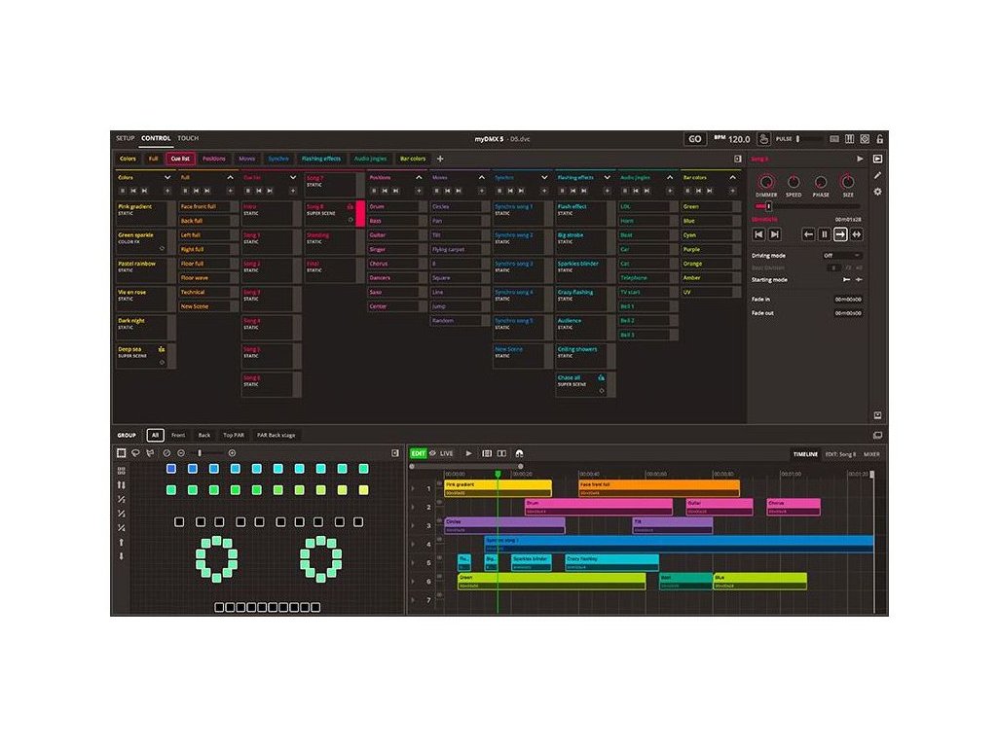
Task: Trigger the Pink gradient scene
Action: click(136, 209)
